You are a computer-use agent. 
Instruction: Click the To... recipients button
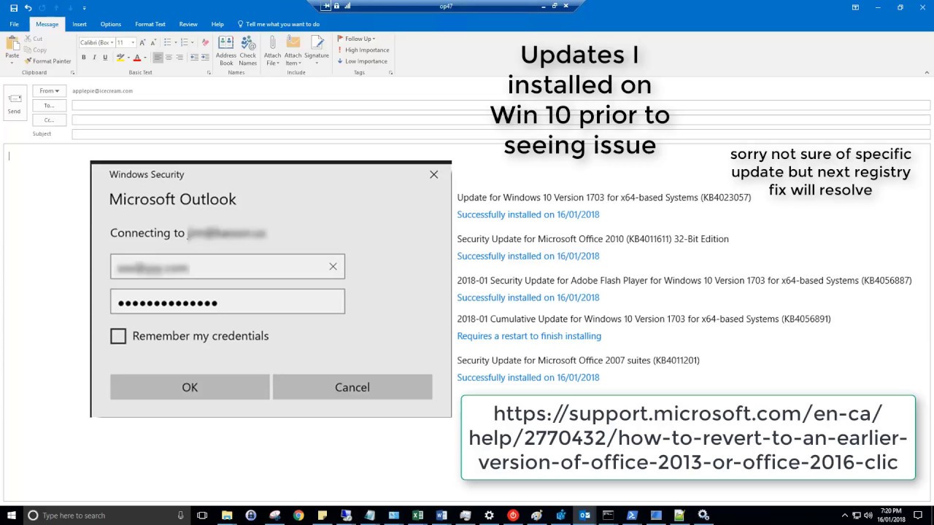click(x=49, y=106)
